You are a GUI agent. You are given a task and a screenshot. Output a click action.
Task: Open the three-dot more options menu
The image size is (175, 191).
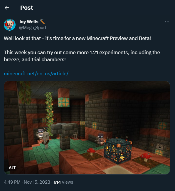point(167,22)
